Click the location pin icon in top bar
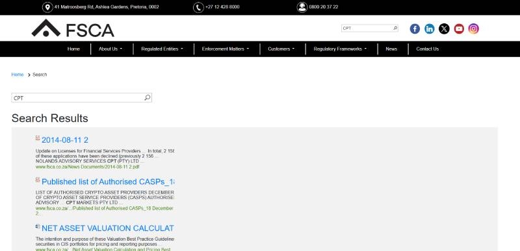The width and height of the screenshot is (520, 251). click(47, 7)
